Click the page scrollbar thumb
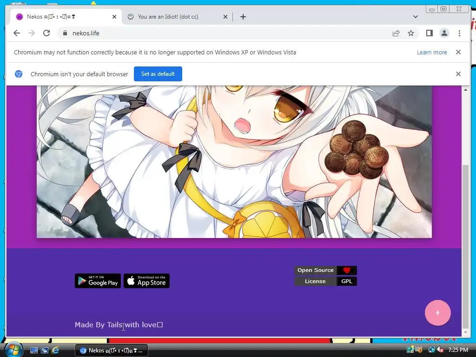This screenshot has width=476, height=357. click(x=465, y=246)
